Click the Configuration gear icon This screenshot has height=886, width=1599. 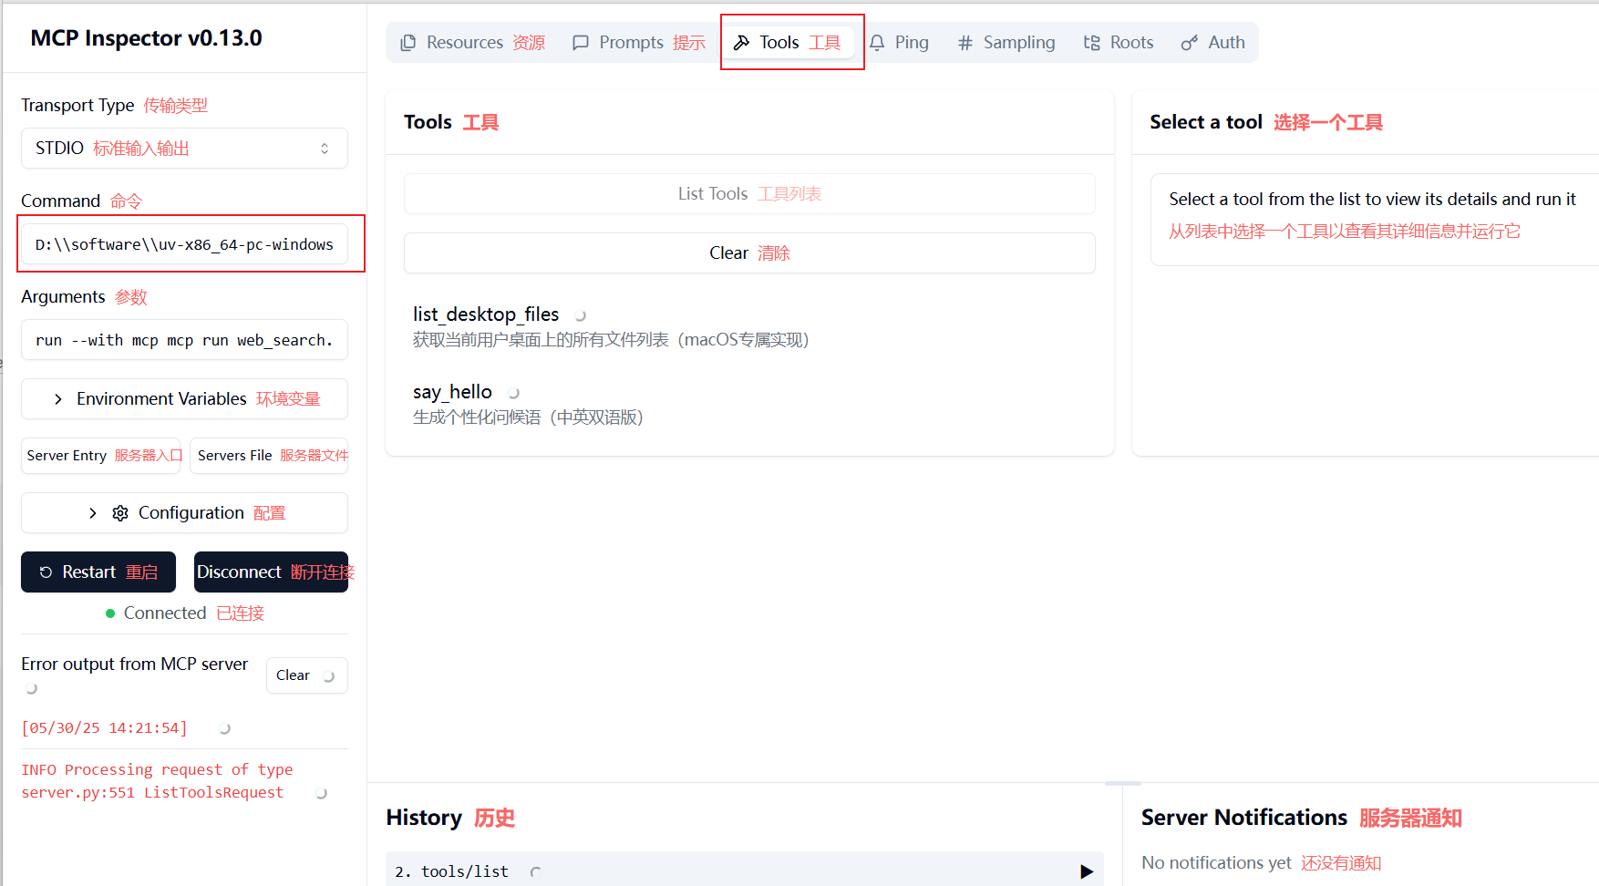120,513
